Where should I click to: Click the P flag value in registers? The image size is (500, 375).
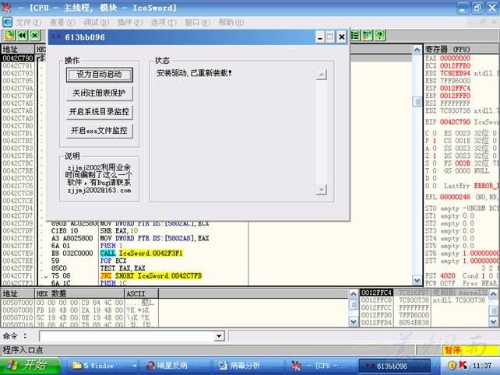tap(435, 141)
